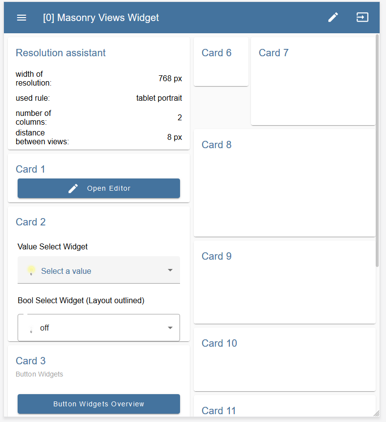
Task: Click the Open Editor button label
Action: [109, 189]
